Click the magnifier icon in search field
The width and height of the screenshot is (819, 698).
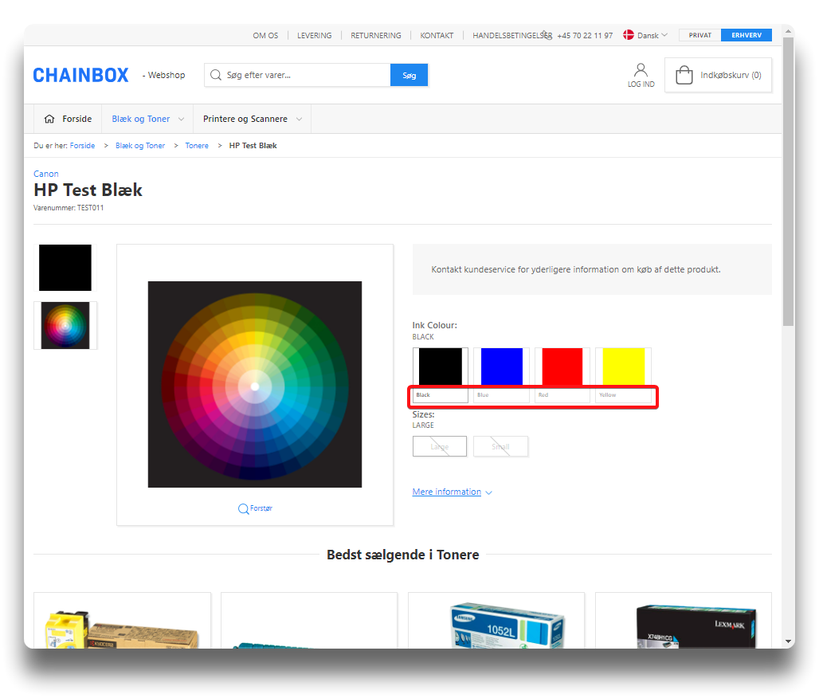215,75
